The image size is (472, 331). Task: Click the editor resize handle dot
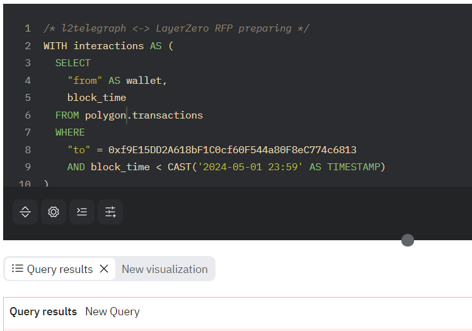408,240
